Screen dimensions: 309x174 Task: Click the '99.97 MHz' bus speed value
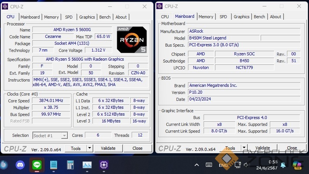pos(51,114)
